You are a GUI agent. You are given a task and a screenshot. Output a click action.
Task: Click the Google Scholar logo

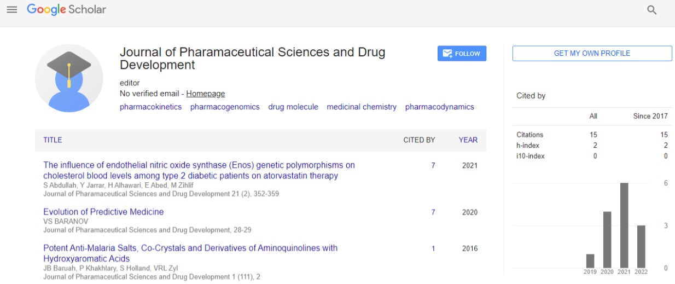[67, 10]
